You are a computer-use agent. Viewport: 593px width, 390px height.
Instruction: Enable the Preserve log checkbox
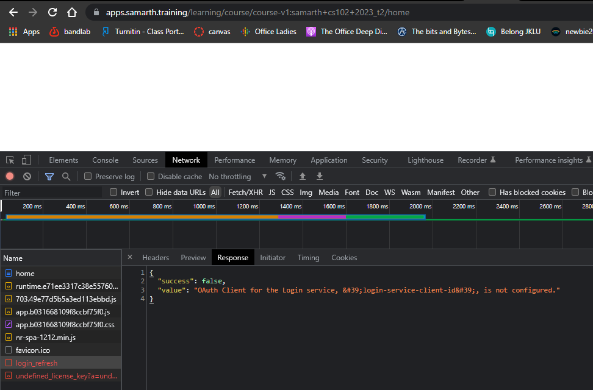coord(88,177)
